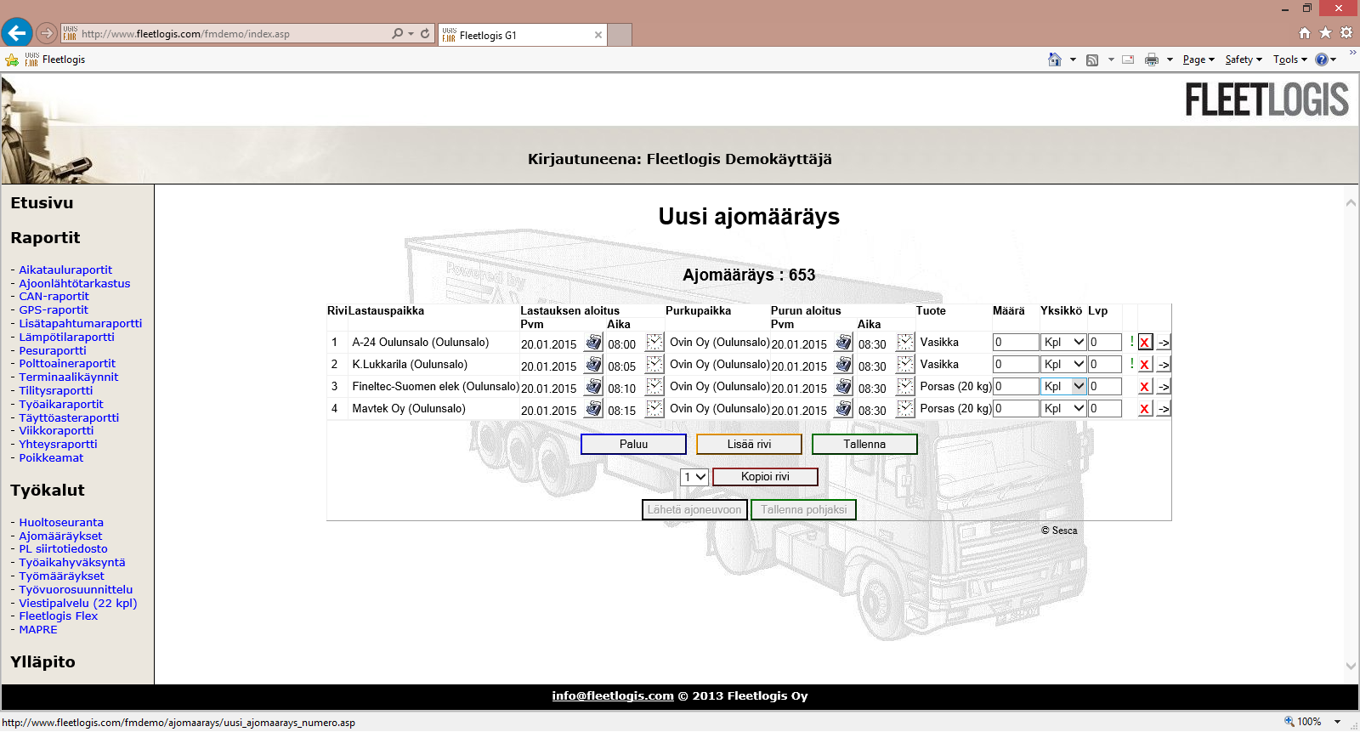Click the arrow button on Mavtek Oy row

coord(1164,409)
